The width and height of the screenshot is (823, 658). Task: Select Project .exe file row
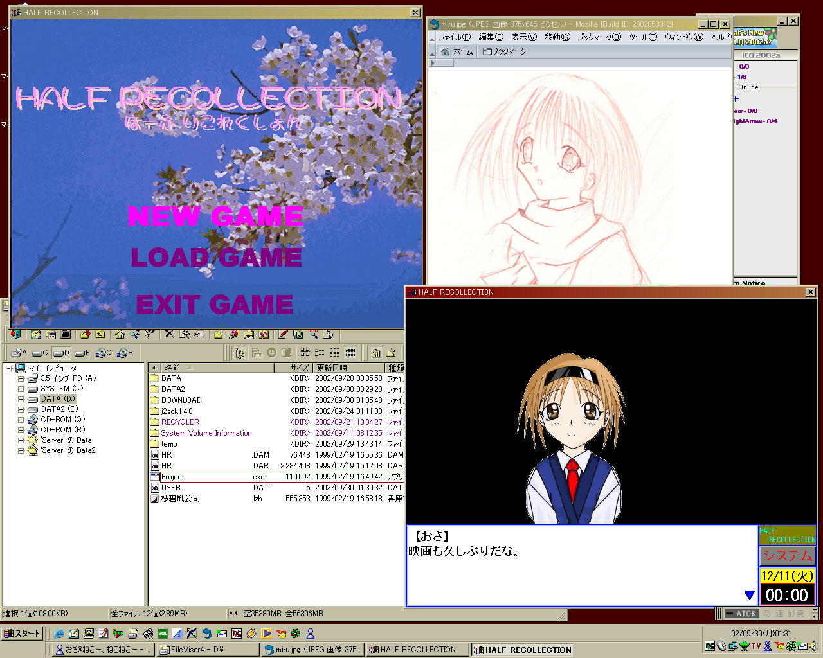[x=276, y=477]
